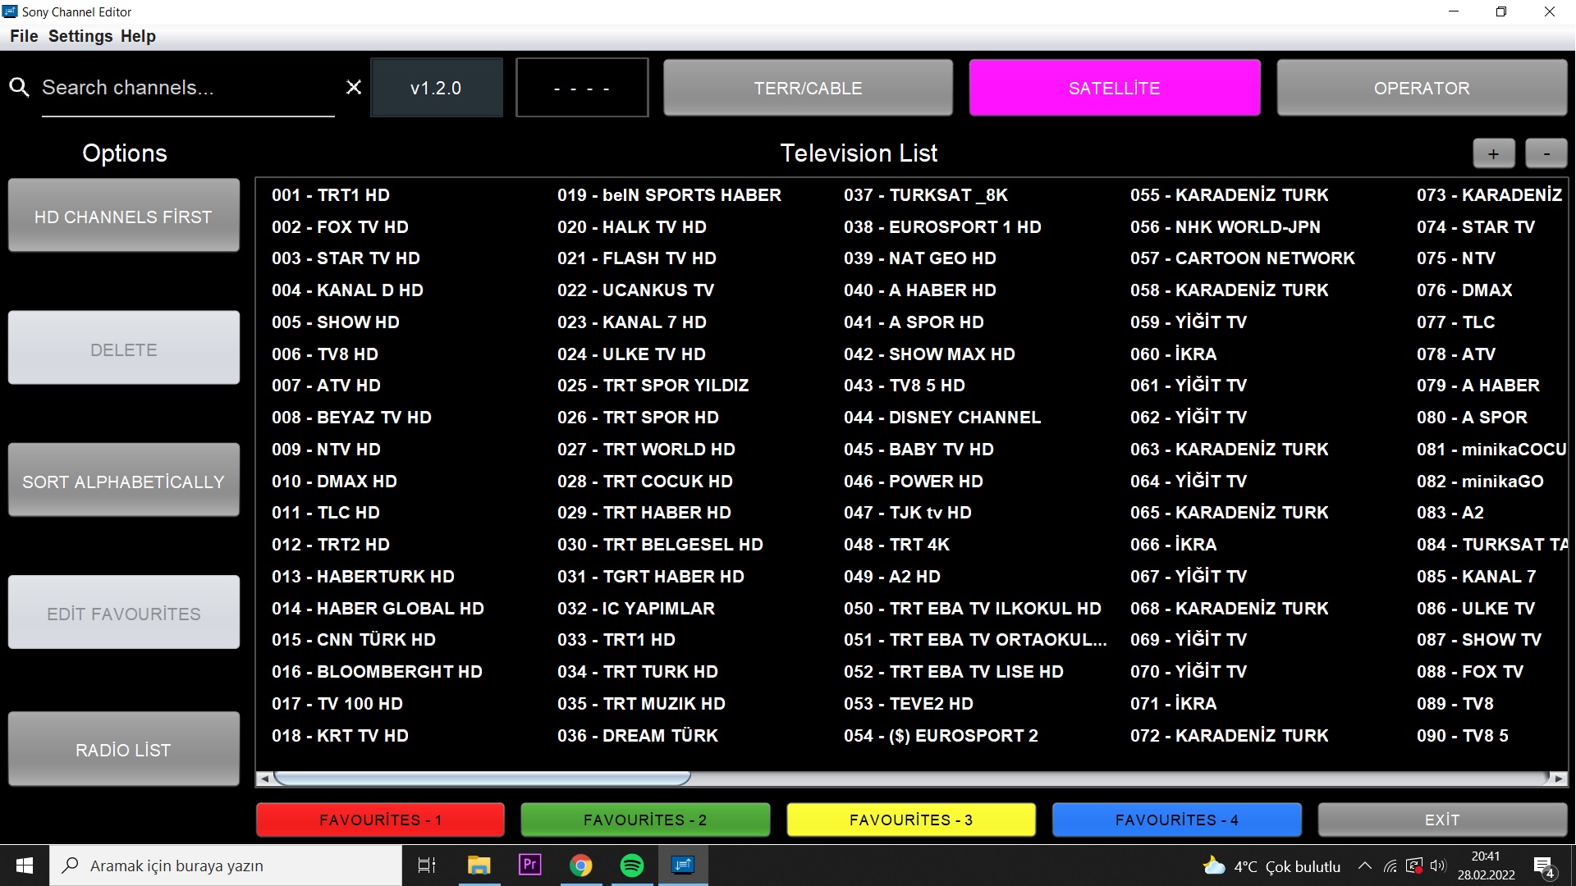Select channel 005 - SHOW HD
Image resolution: width=1576 pixels, height=886 pixels.
[336, 322]
